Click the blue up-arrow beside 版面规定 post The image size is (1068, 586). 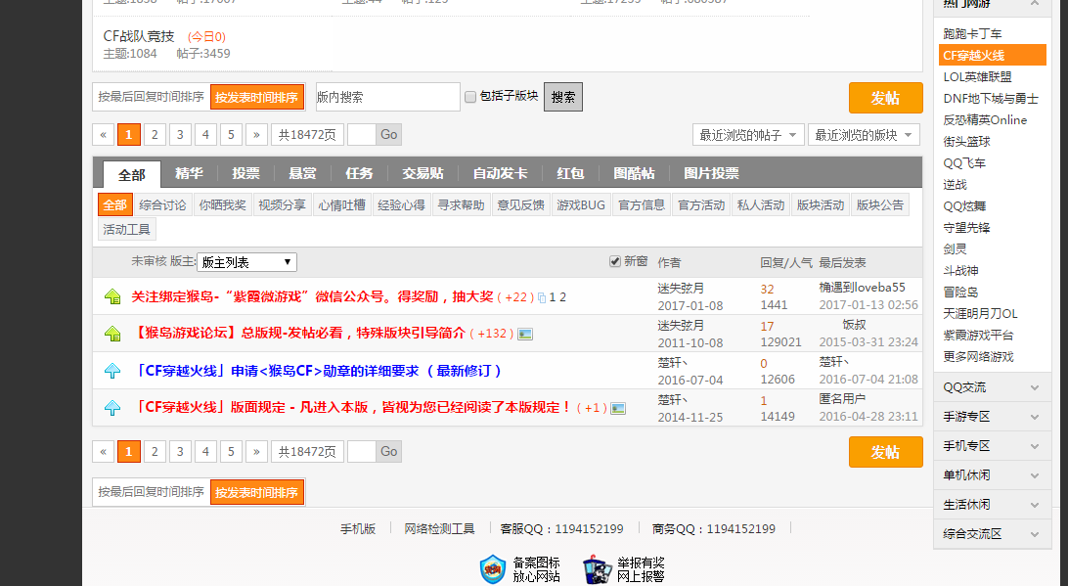pyautogui.click(x=112, y=408)
